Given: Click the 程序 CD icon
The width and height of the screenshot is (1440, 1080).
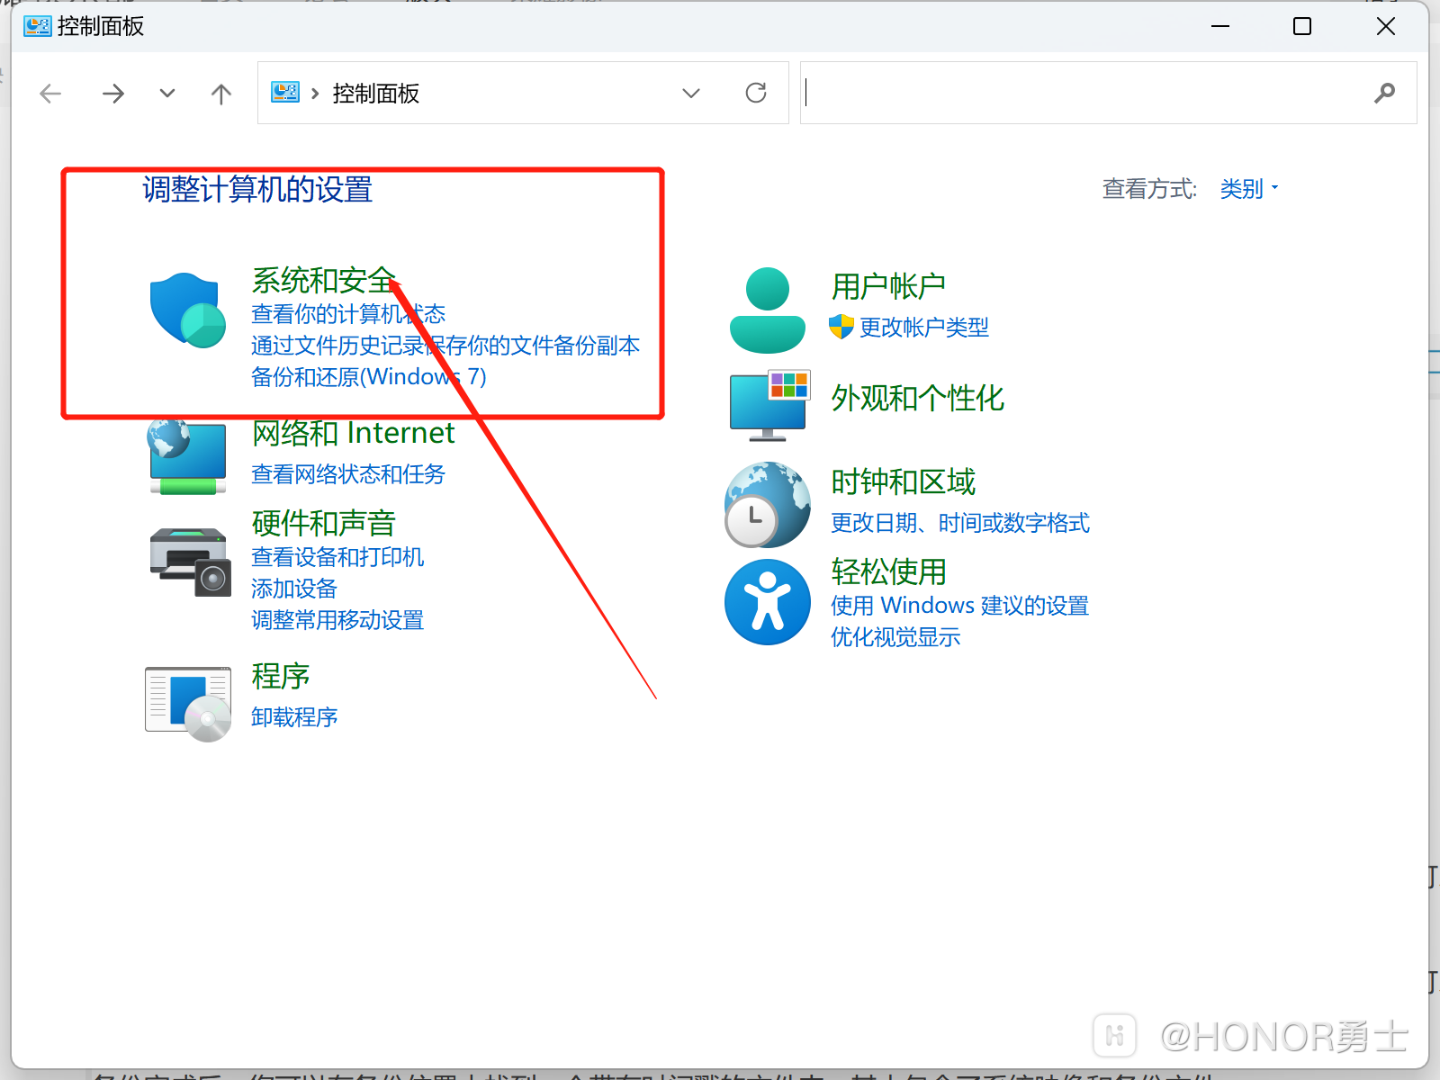Looking at the screenshot, I should tap(186, 702).
